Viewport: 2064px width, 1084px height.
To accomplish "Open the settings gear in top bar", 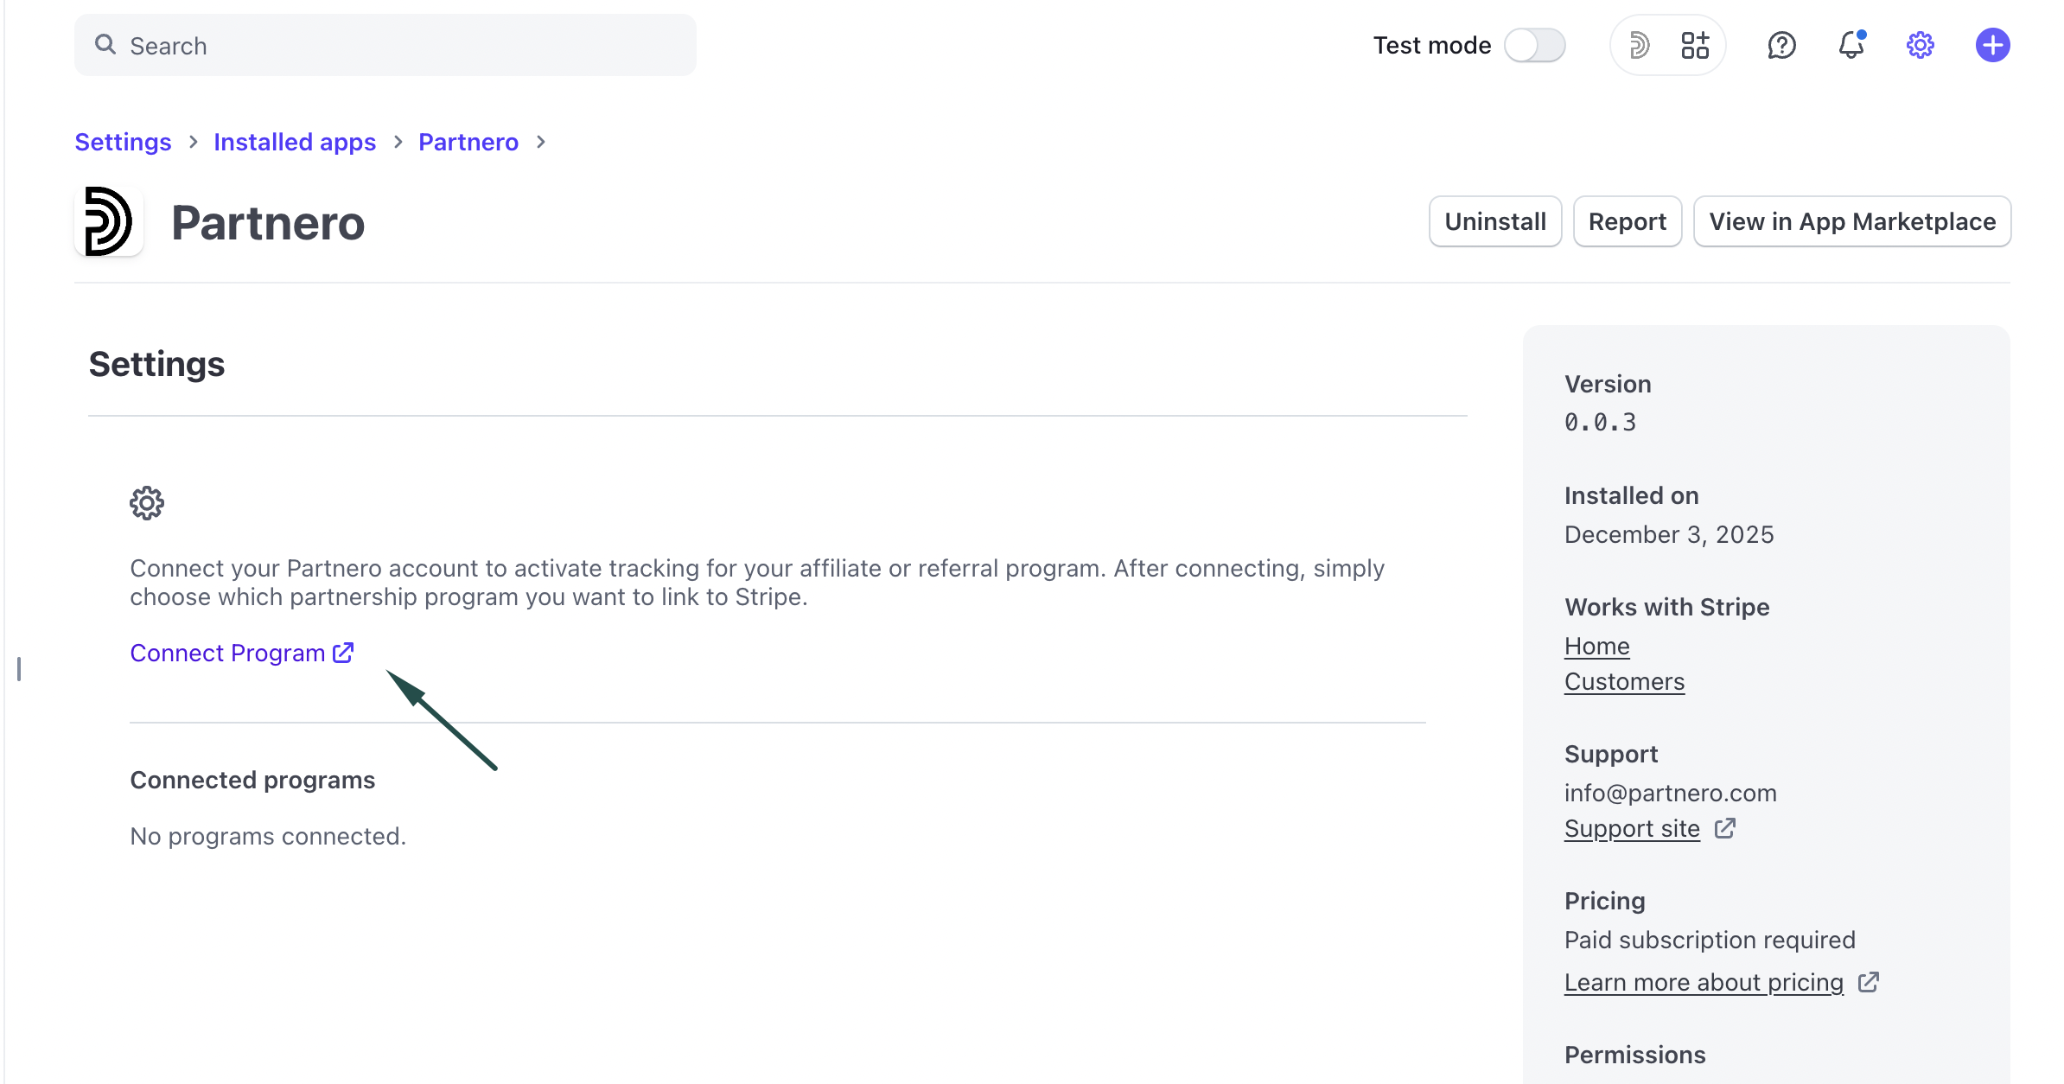I will 1920,45.
